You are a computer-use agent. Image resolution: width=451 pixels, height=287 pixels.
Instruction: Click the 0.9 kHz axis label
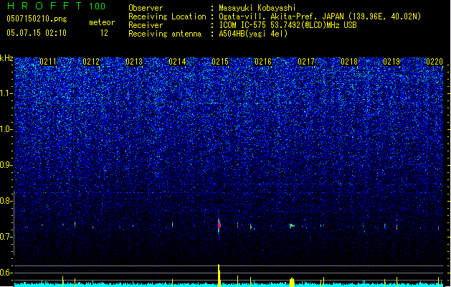(6, 165)
